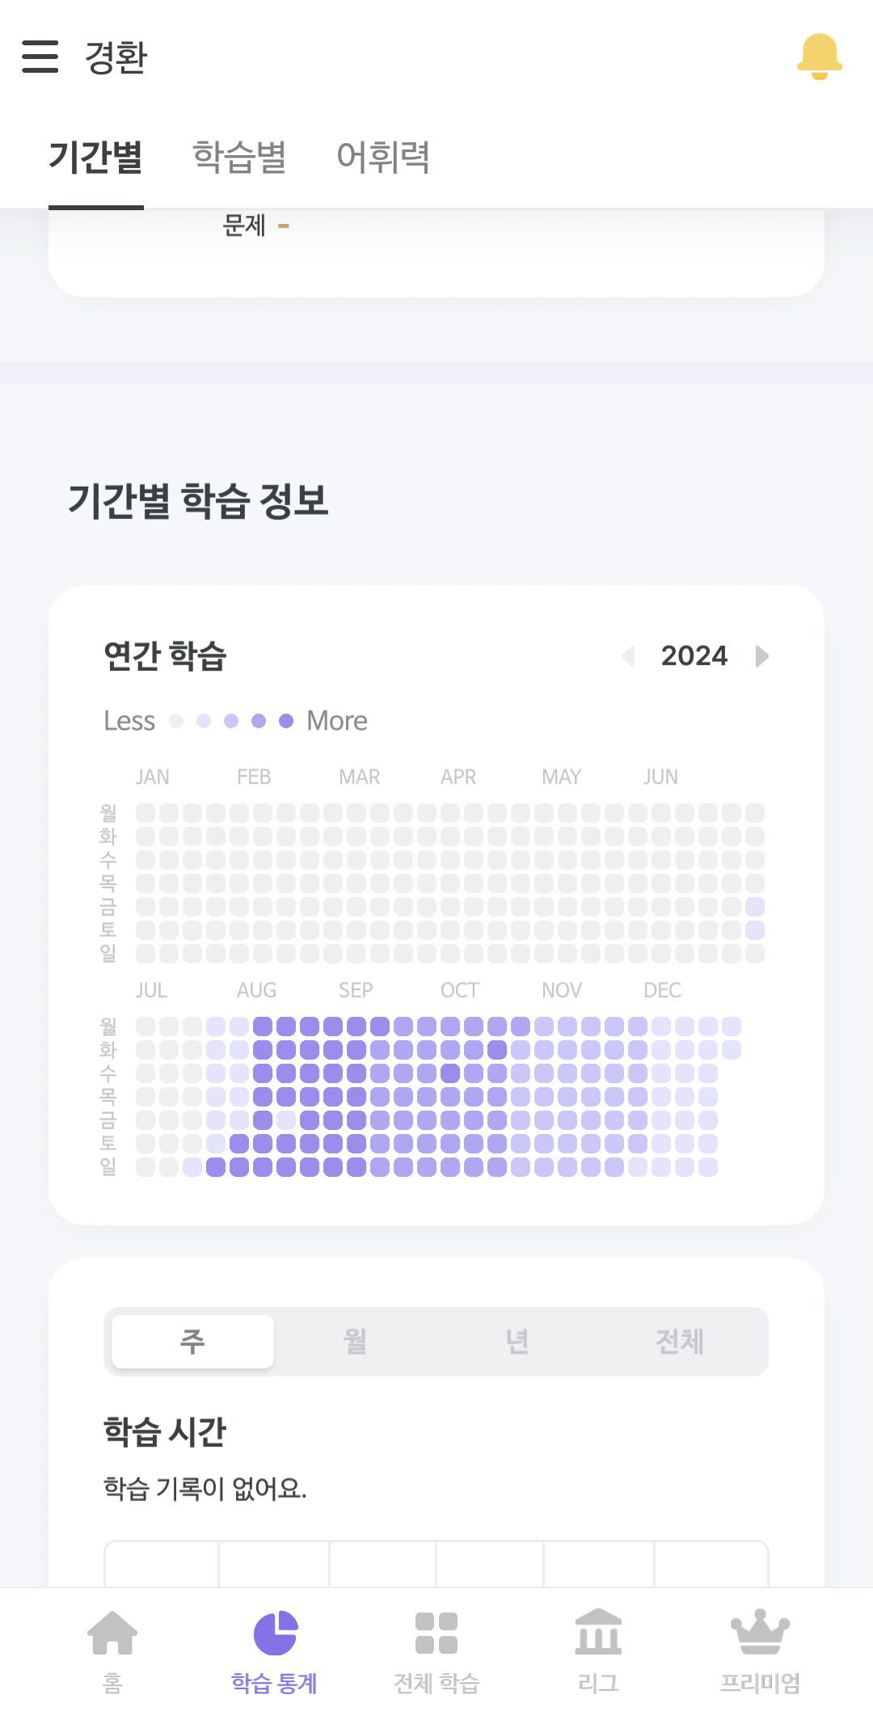Switch to 어휘력 tab

tap(383, 157)
